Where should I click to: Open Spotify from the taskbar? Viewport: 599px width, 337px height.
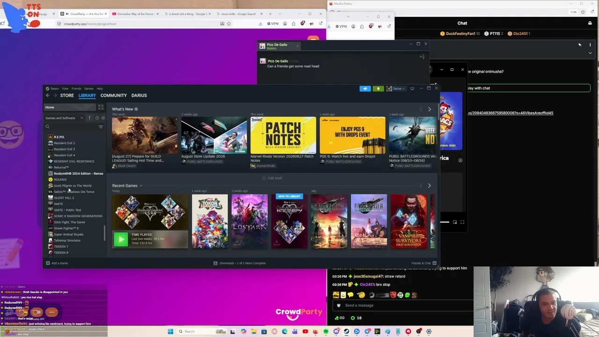point(326,331)
